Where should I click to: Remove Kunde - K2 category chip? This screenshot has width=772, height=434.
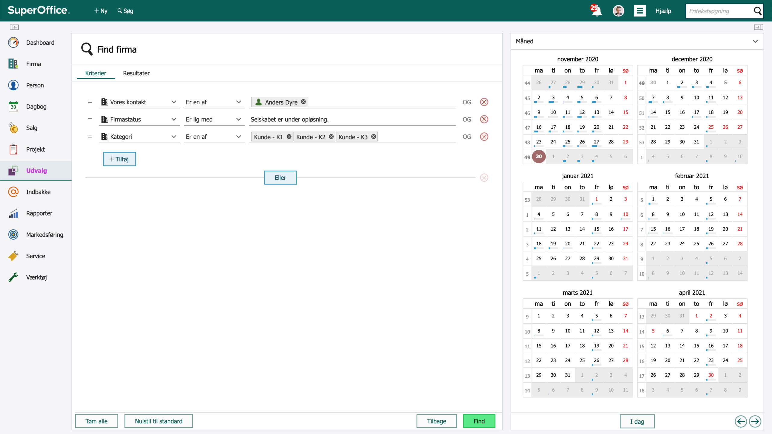(x=331, y=137)
